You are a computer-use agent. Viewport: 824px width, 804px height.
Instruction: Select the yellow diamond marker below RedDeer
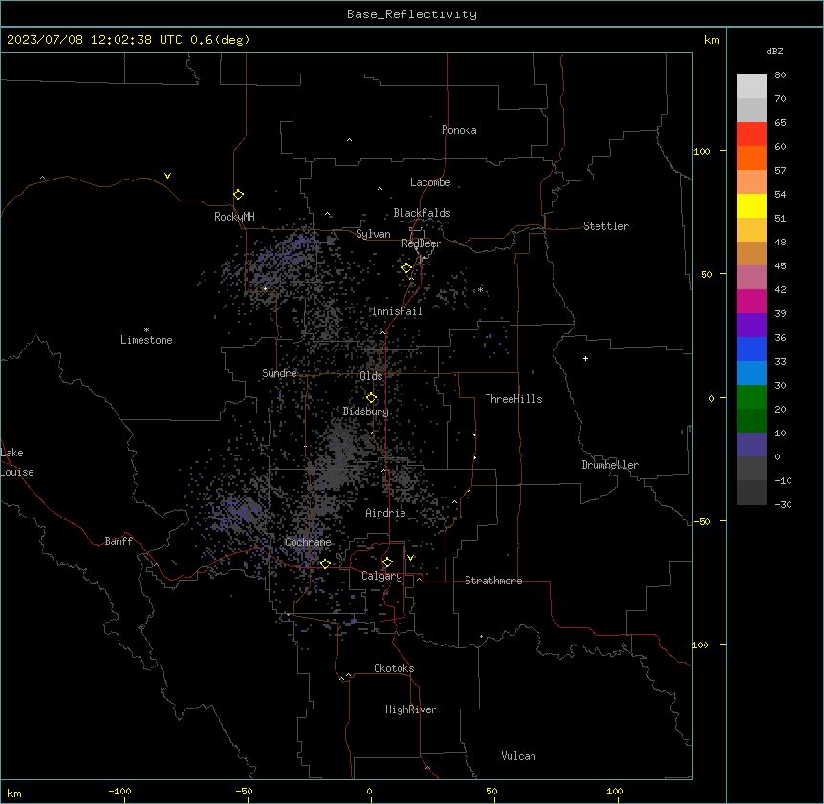point(406,268)
